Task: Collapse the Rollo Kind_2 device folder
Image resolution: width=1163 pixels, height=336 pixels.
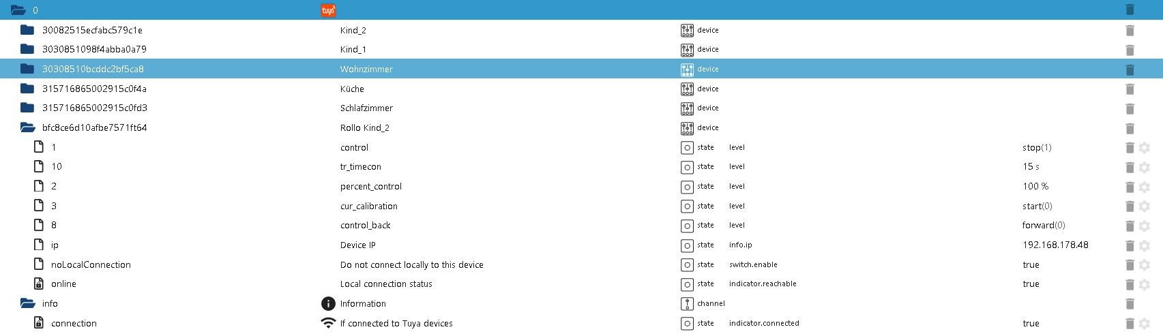Action: (27, 128)
